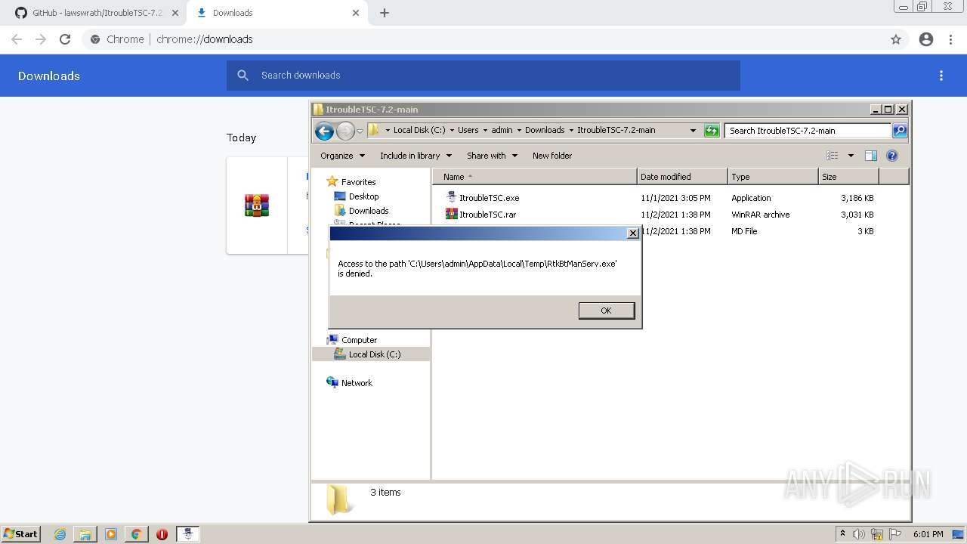Select Network in navigation pane
Image resolution: width=967 pixels, height=544 pixels.
click(357, 383)
